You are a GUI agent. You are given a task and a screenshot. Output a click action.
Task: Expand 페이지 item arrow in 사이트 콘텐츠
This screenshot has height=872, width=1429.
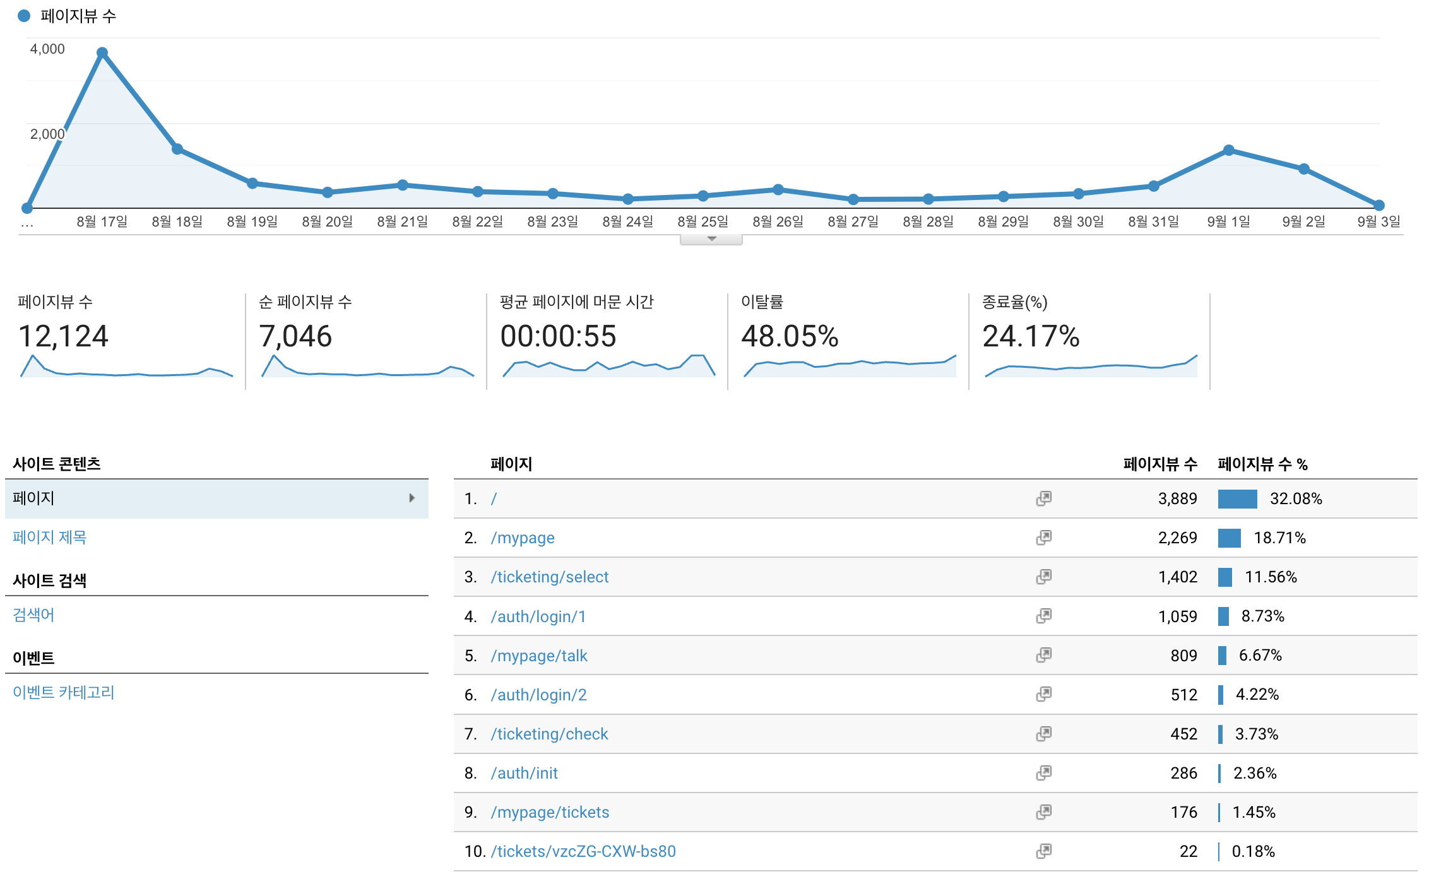click(412, 498)
